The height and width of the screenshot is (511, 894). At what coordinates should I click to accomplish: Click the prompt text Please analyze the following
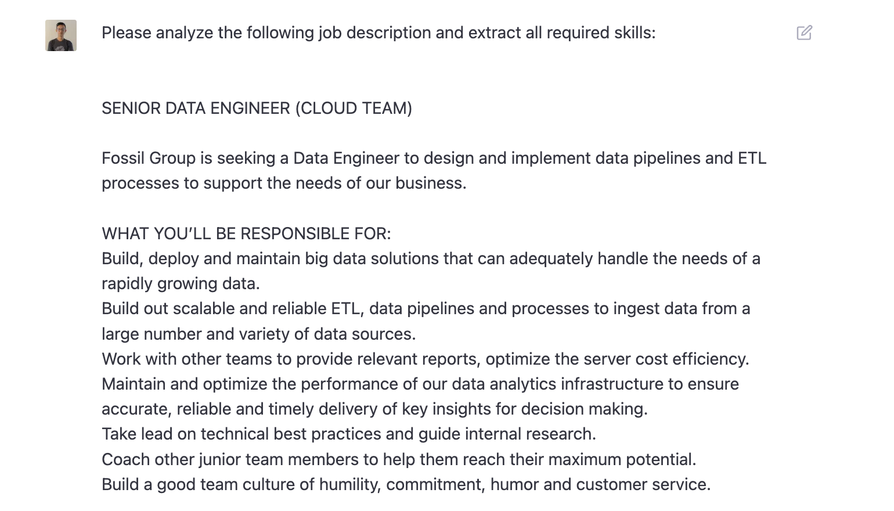click(x=378, y=33)
